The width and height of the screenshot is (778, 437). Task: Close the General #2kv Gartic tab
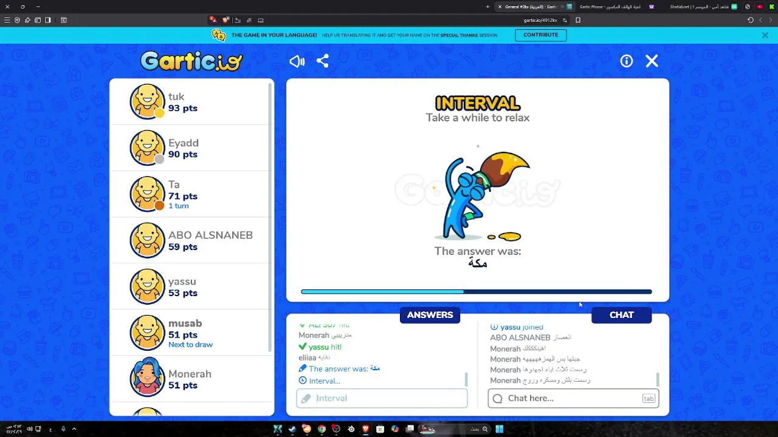pos(500,7)
